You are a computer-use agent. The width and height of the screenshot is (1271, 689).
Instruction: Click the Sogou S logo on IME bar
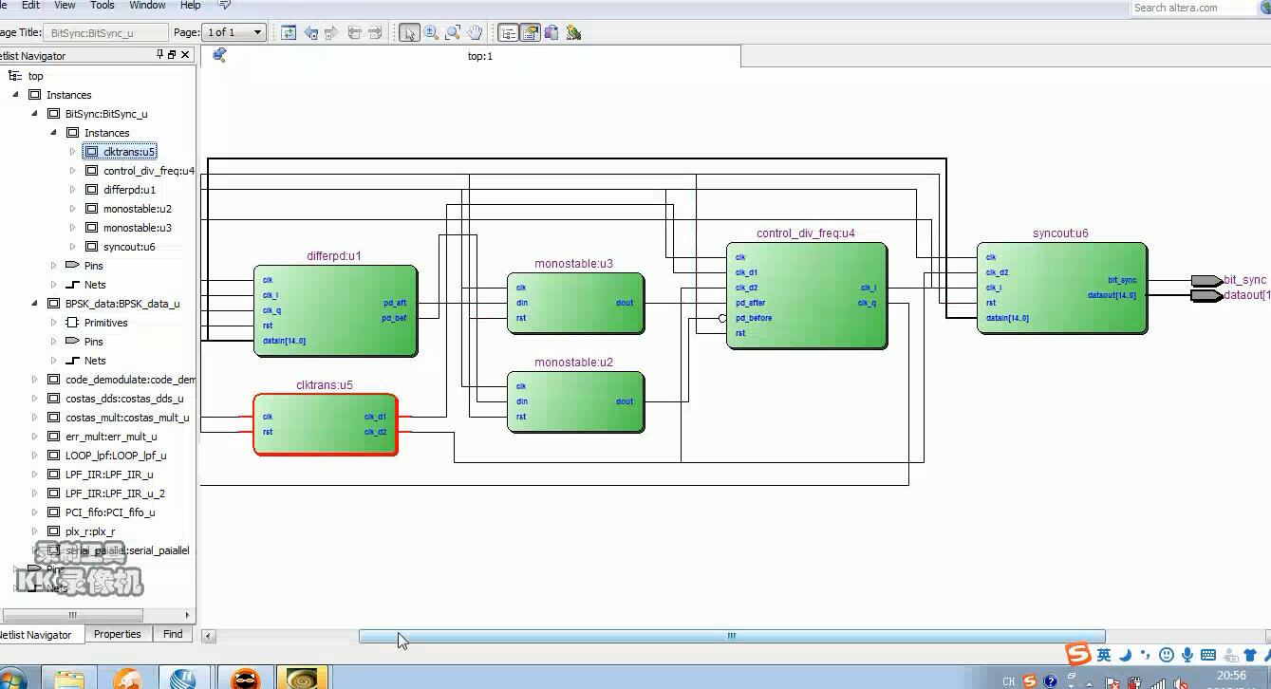1078,654
